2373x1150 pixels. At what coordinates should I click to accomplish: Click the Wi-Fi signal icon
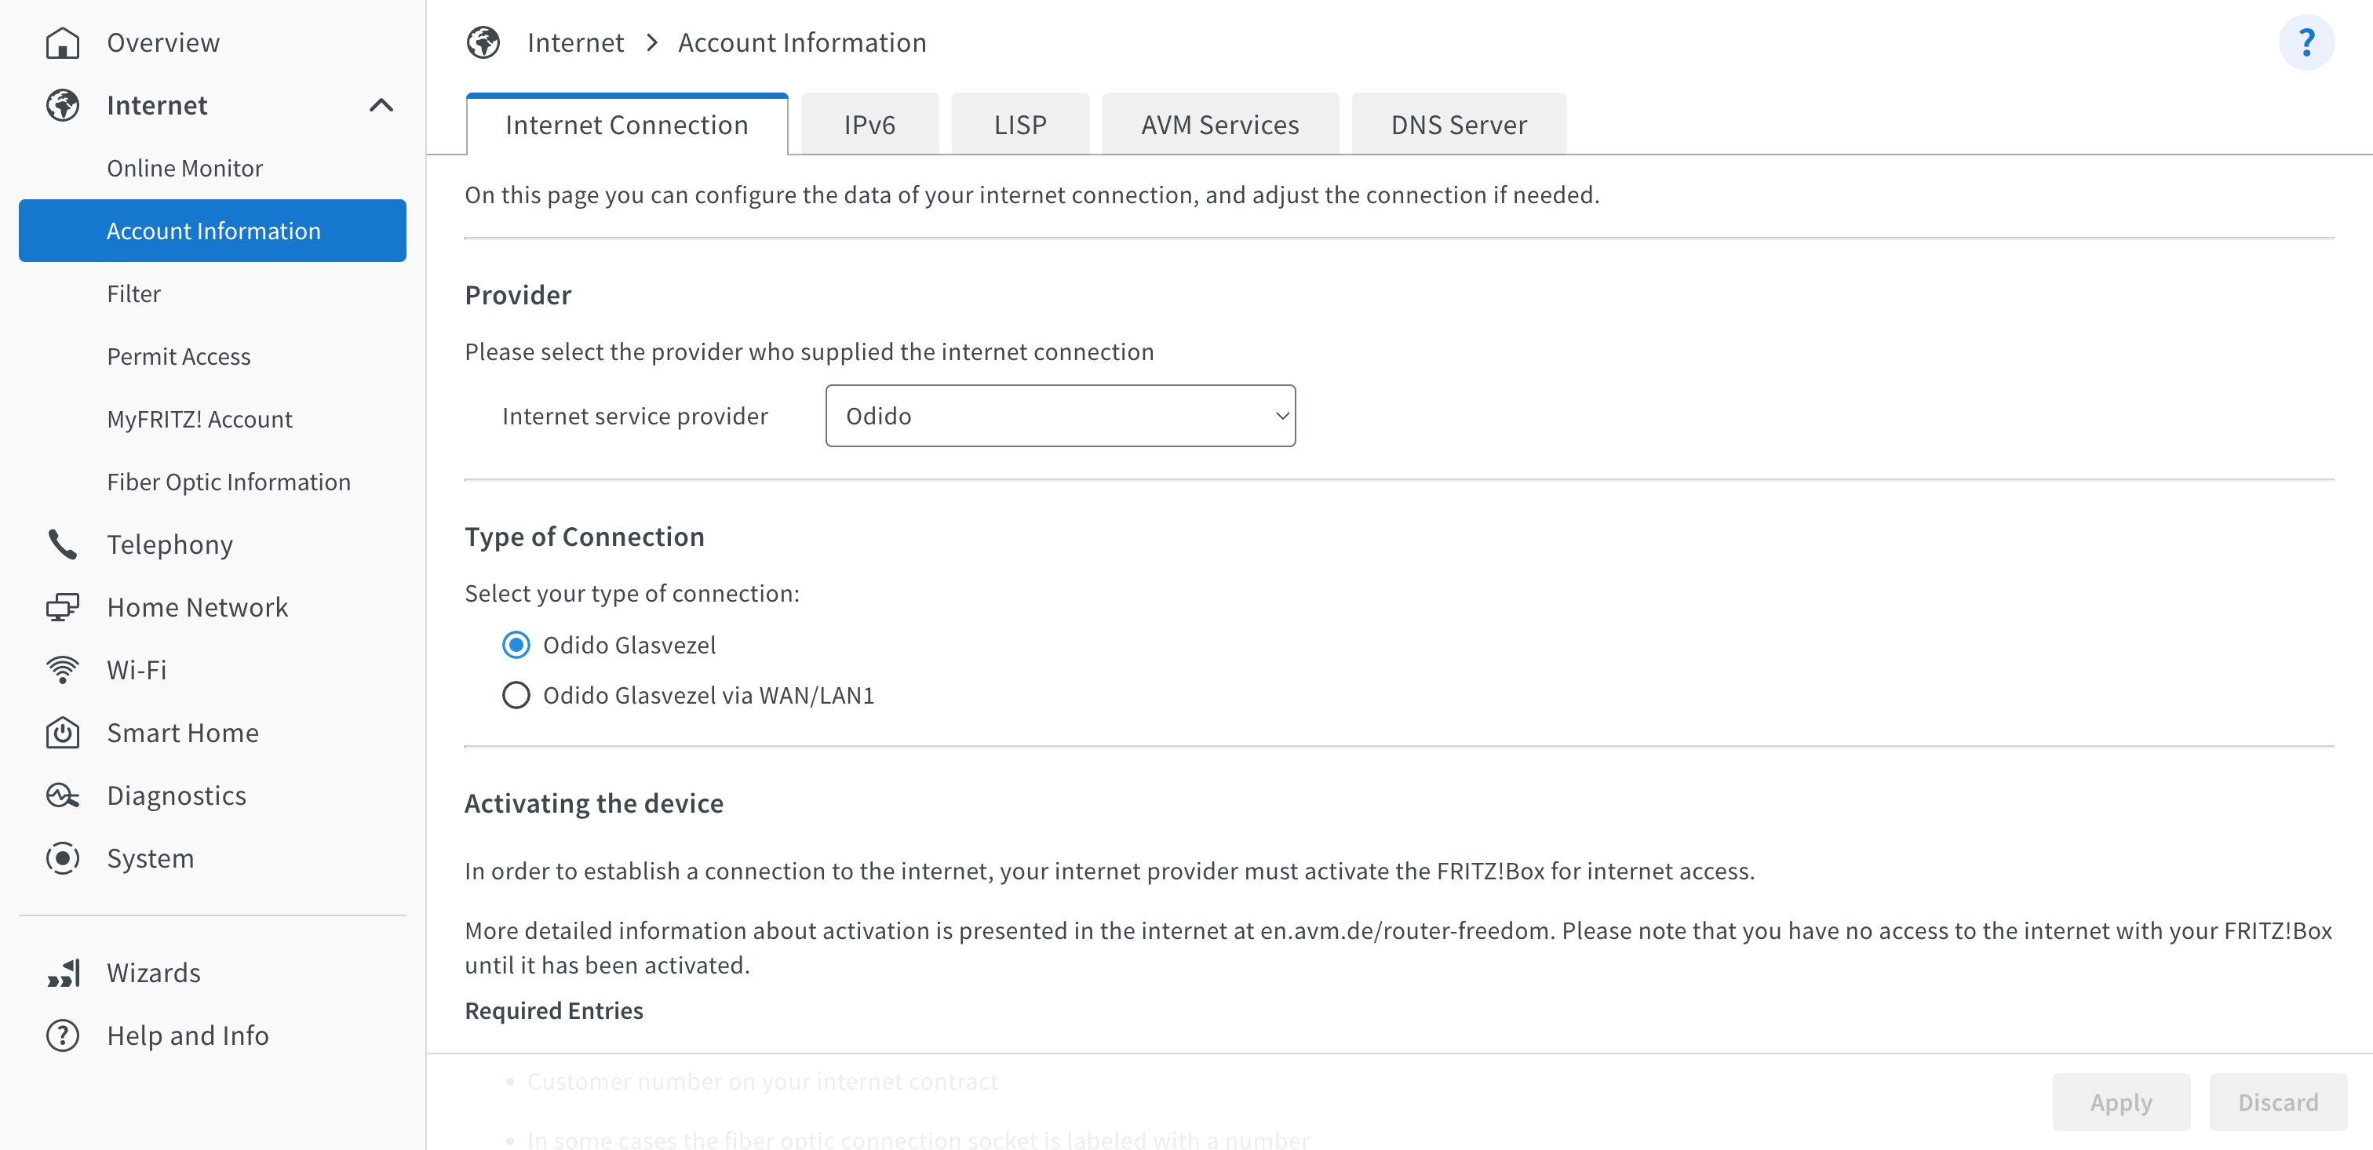(63, 669)
